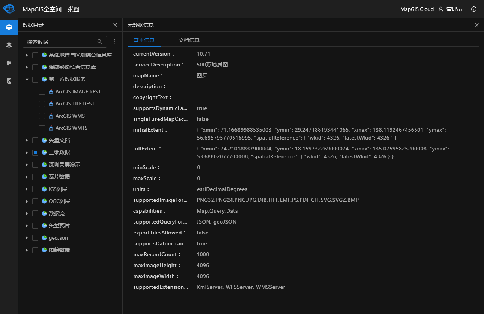Click the ArcGIS IMAGE REST service icon
Screen dimensions: 484x314
pyautogui.click(x=51, y=92)
